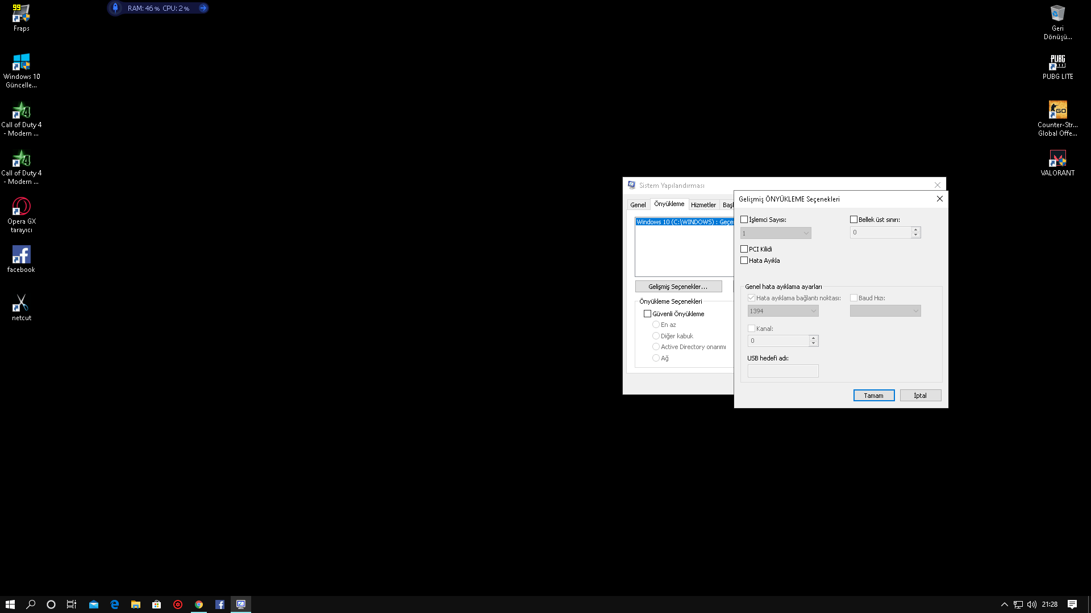Open the Opera GX browser icon

pos(21,207)
